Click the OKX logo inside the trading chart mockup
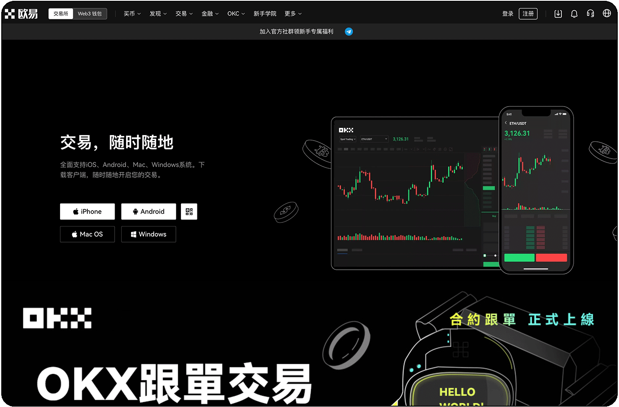Viewport: 619px width, 407px height. pos(347,130)
